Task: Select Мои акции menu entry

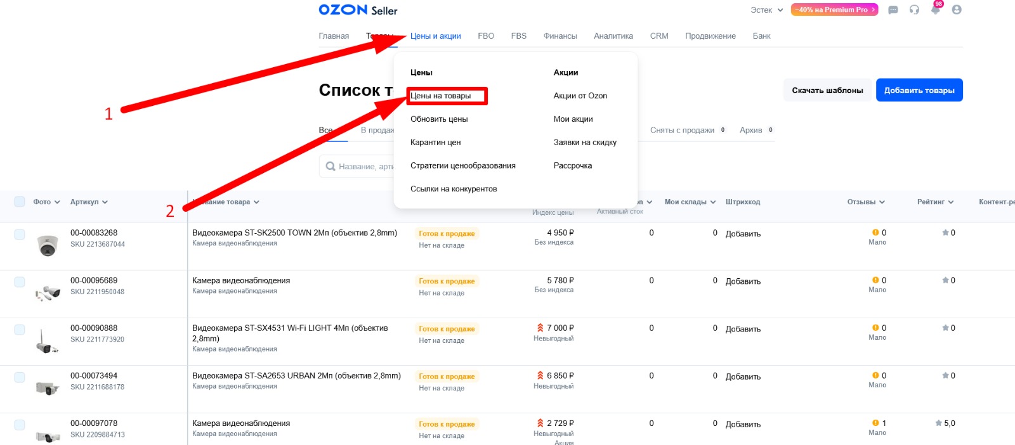Action: pos(573,119)
